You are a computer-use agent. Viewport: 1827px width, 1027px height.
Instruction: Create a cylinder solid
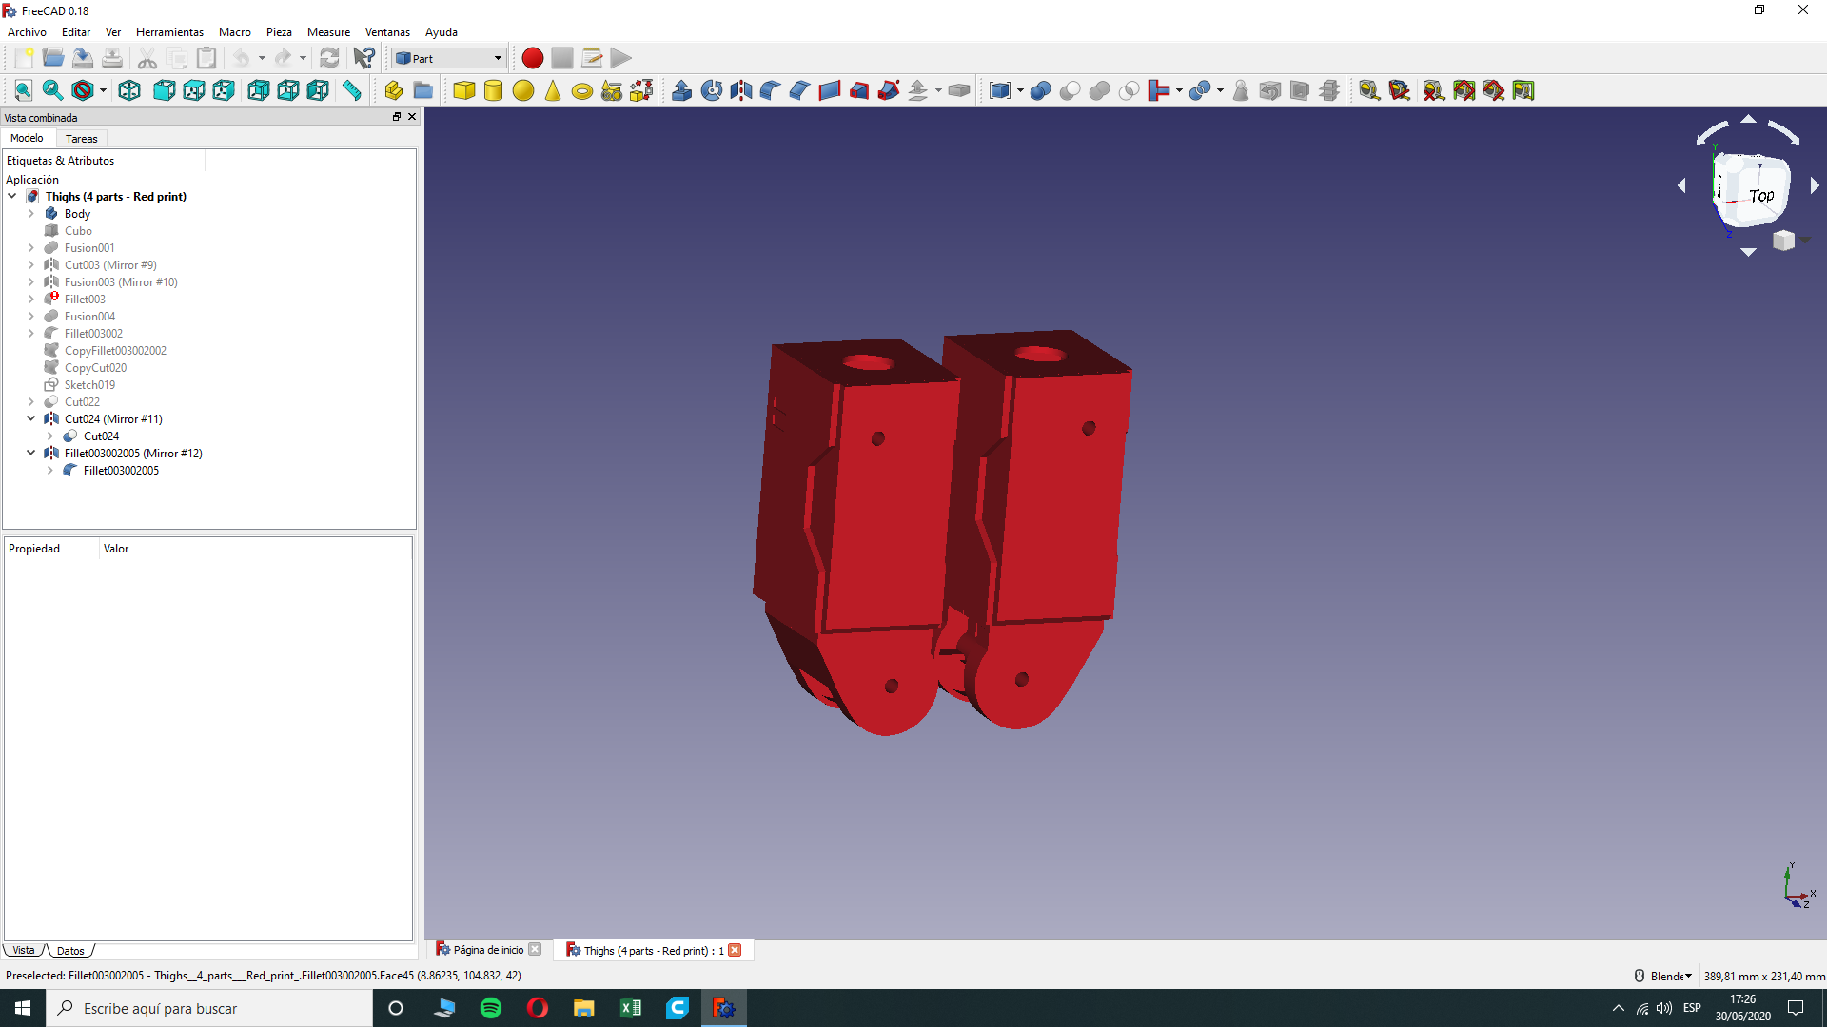493,90
